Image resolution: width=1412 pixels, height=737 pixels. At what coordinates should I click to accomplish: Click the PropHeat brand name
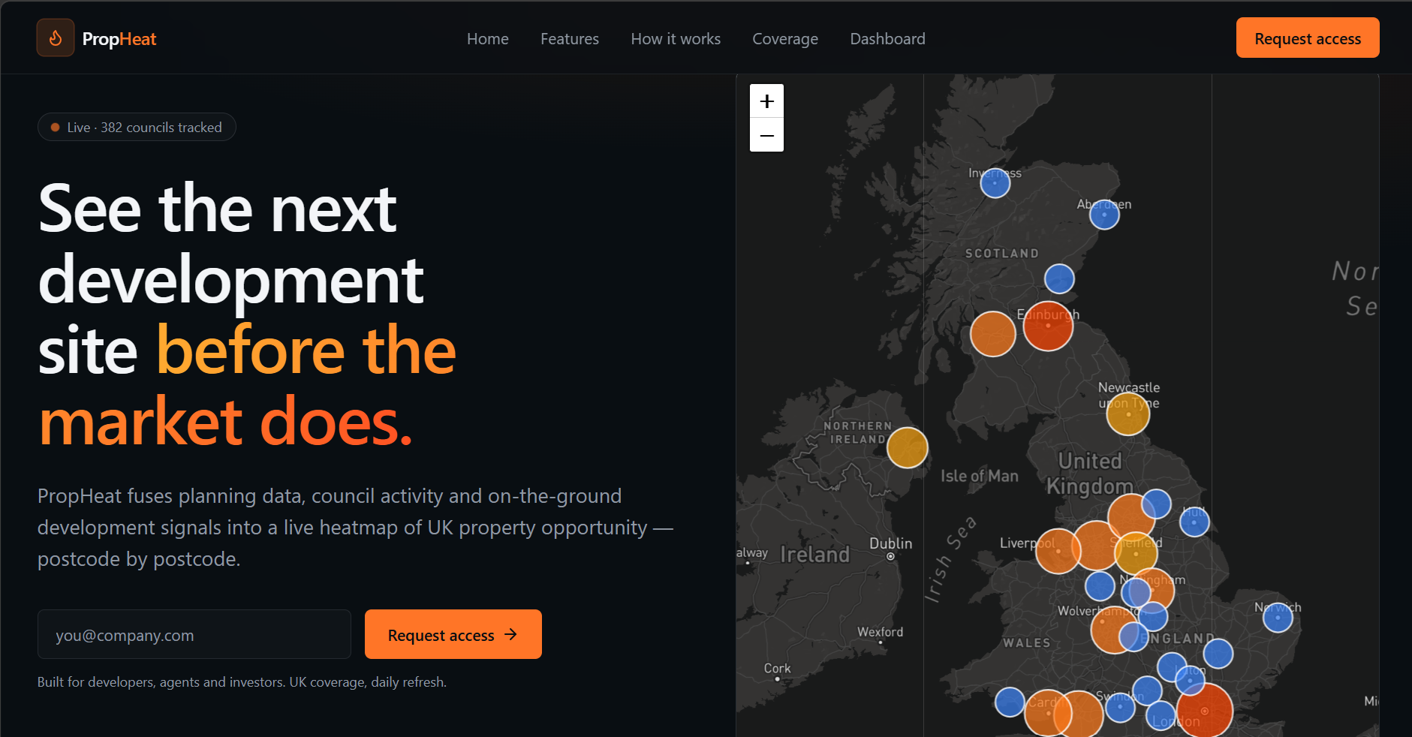pos(119,39)
